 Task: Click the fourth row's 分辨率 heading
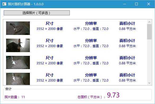[x=91, y=75]
